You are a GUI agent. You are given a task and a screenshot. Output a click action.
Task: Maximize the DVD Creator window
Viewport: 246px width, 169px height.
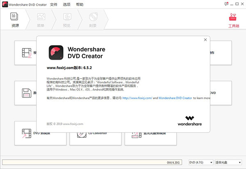pyautogui.click(x=237, y=4)
